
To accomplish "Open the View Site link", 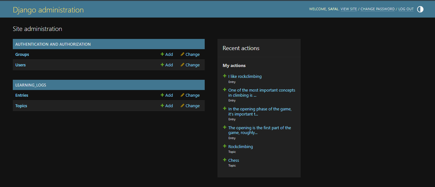I will tap(349, 9).
